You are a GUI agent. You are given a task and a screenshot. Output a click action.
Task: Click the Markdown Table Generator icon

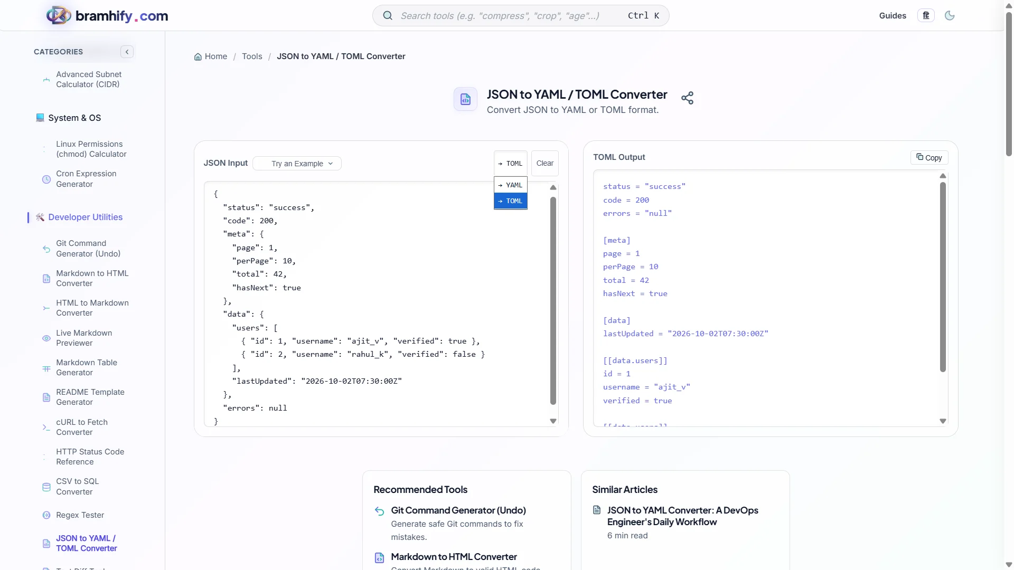(46, 368)
